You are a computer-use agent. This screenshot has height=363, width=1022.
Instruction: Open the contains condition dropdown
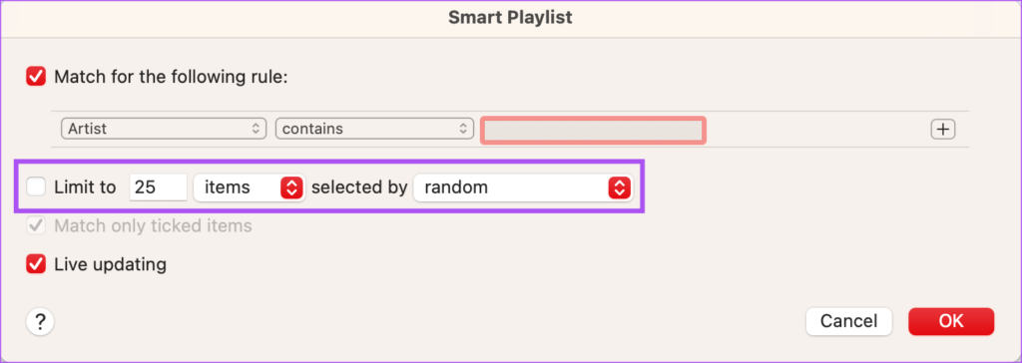[x=374, y=129]
